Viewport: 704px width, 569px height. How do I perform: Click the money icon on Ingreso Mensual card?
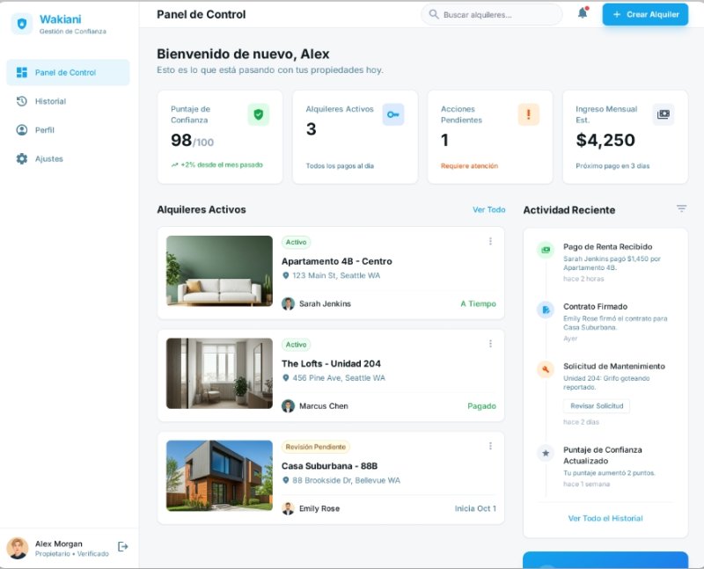(664, 114)
